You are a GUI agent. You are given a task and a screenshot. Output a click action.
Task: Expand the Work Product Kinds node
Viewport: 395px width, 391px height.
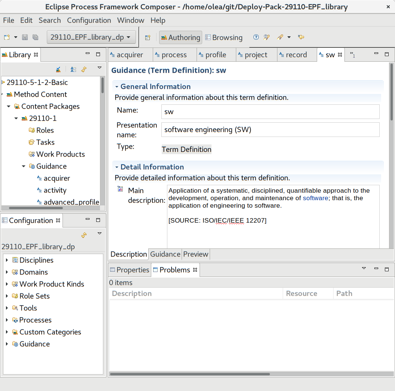coord(7,284)
